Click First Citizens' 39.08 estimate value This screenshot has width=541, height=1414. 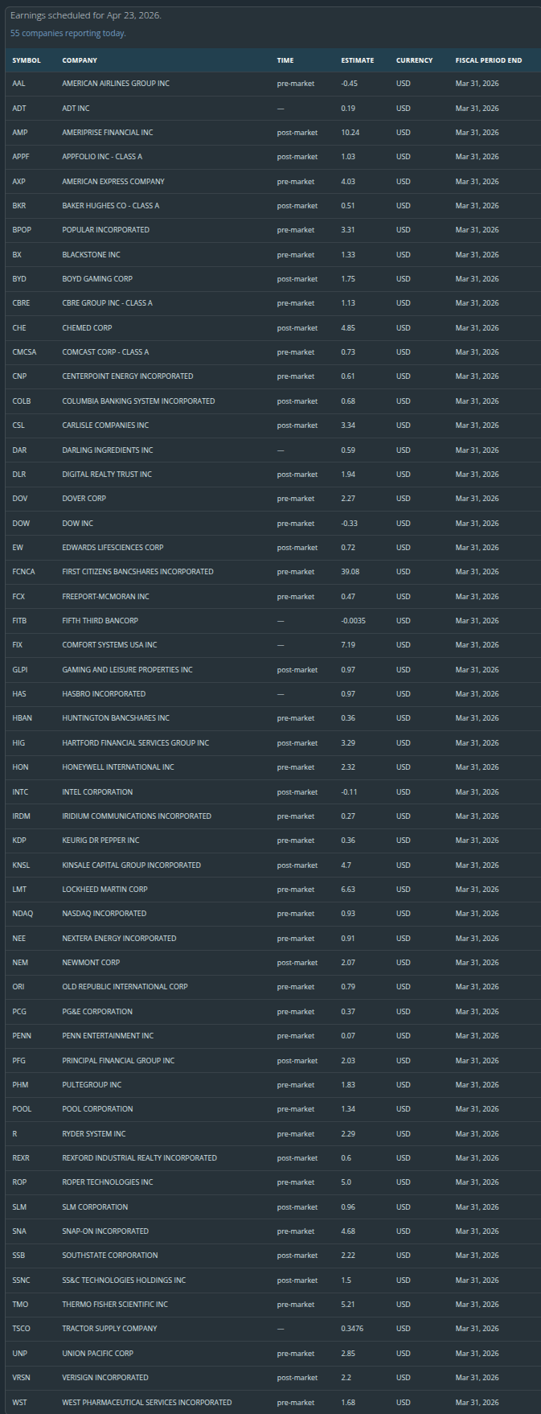[350, 572]
